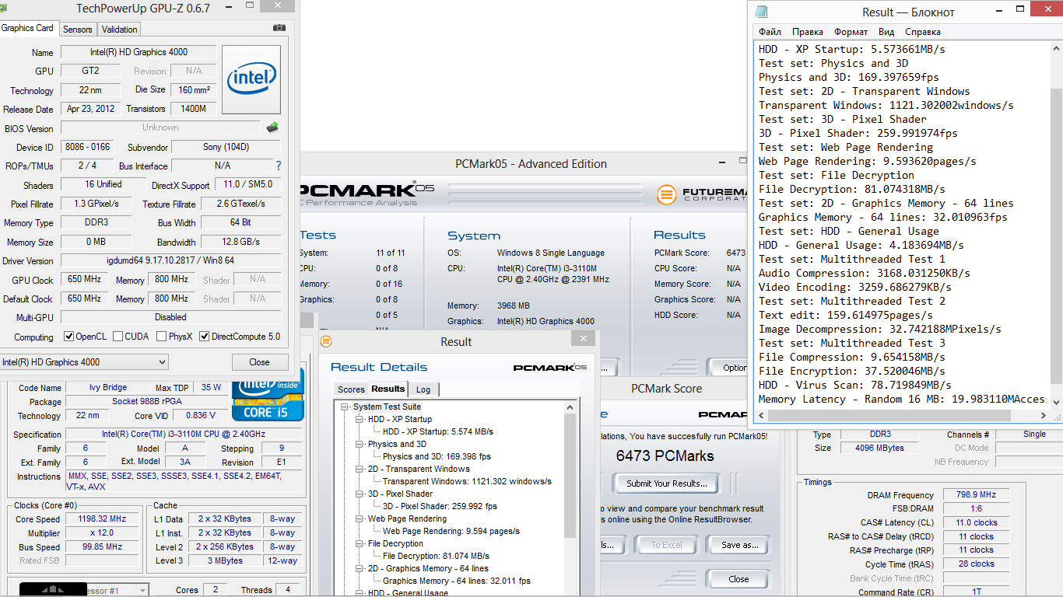The image size is (1063, 597).
Task: Click the Subvendor field Sony (104D)
Action: point(226,147)
